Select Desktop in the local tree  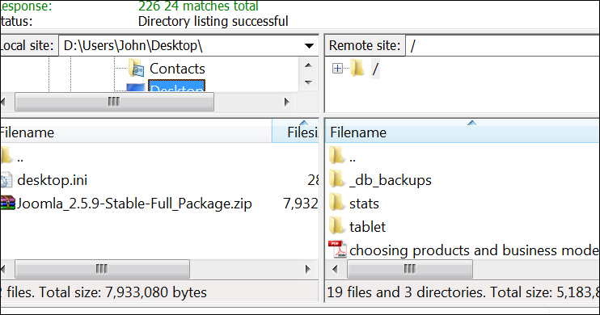point(176,86)
